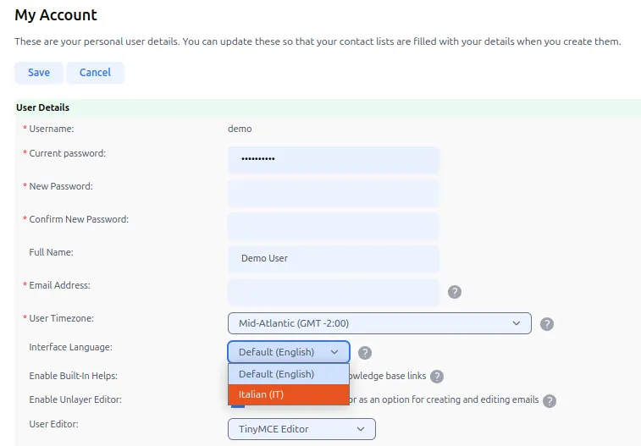This screenshot has height=446, width=641.
Task: Open the Interface Language help tooltip icon
Action: tap(365, 353)
